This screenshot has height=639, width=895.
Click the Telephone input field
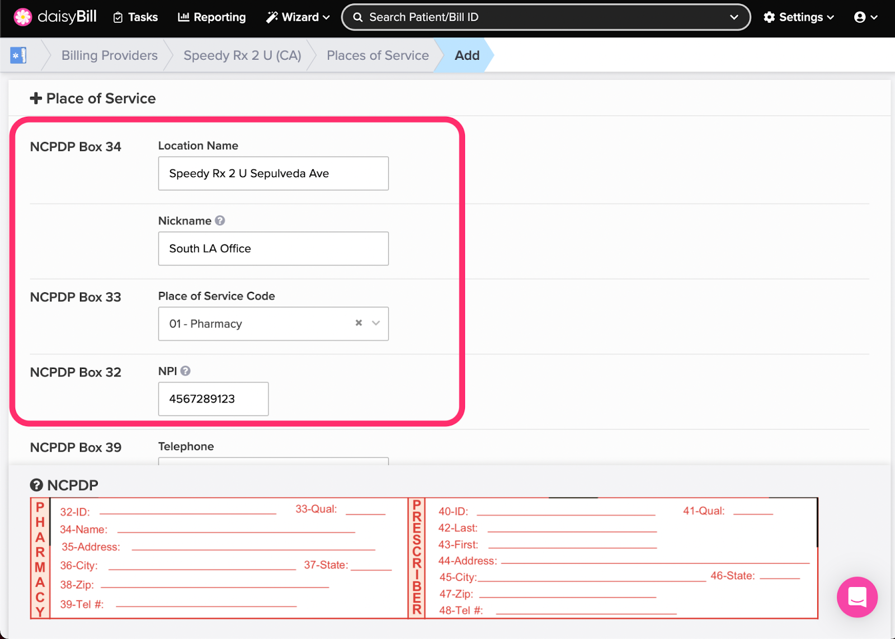click(x=274, y=461)
